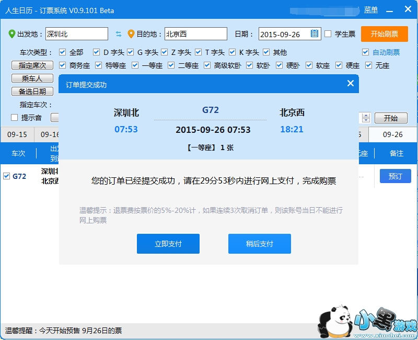This screenshot has height=340, width=418.
Task: Click the orange 开始刷票 button
Action: (x=385, y=34)
